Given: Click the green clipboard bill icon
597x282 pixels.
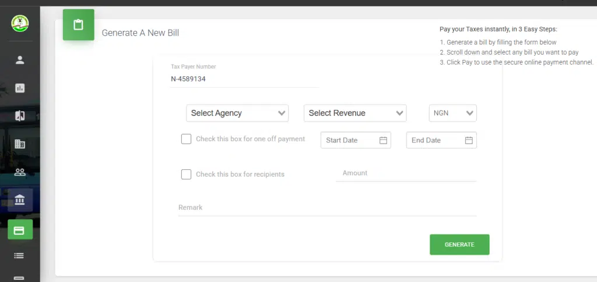Looking at the screenshot, I should [x=79, y=25].
